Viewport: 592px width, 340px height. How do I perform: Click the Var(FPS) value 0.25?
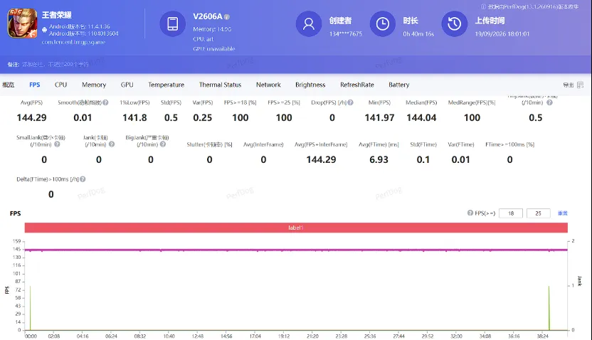pos(203,118)
